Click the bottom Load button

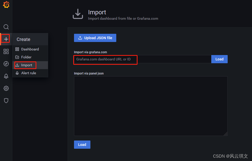point(82,144)
